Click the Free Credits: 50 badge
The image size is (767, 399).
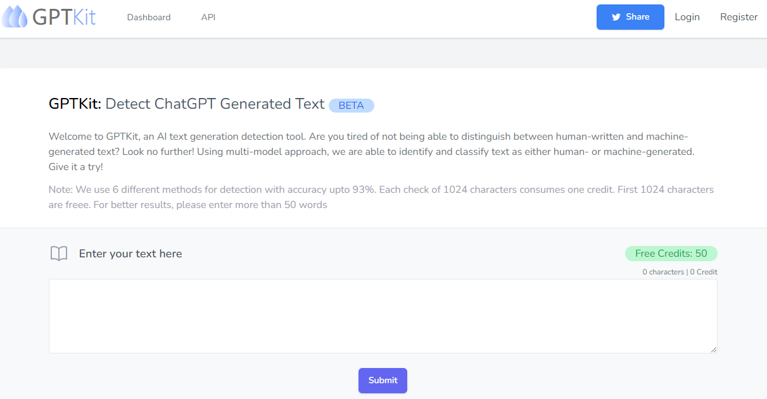click(671, 253)
